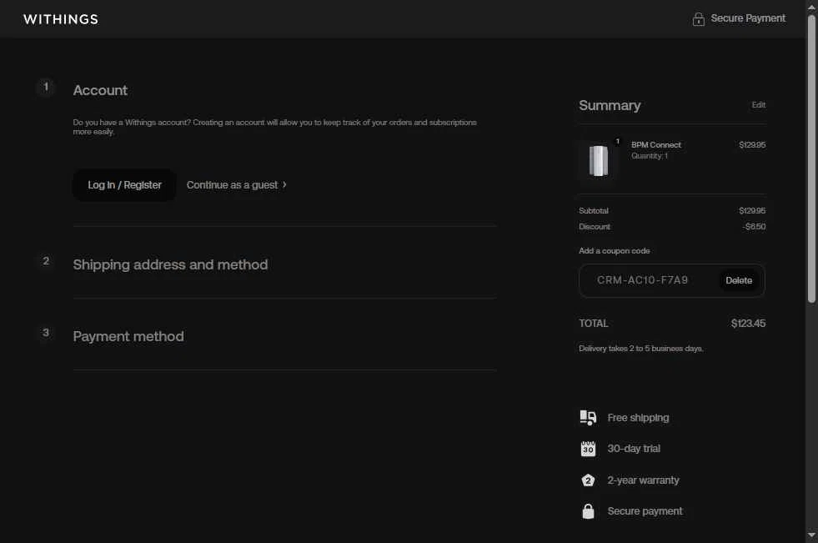Delete the applied coupon code
Viewport: 818px width, 543px height.
(739, 280)
